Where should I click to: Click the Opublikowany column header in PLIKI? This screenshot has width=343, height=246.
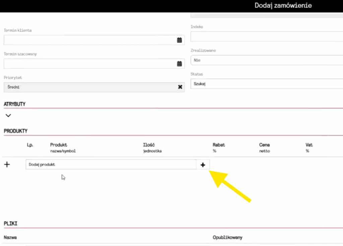pos(227,237)
